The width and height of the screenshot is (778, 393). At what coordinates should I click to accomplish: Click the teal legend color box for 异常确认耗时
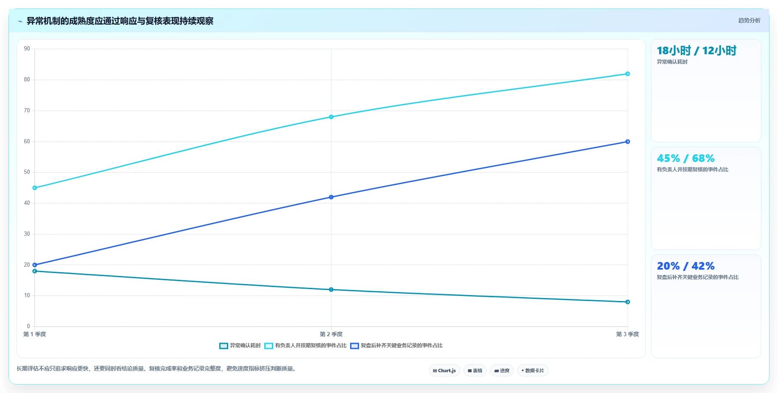click(x=223, y=346)
